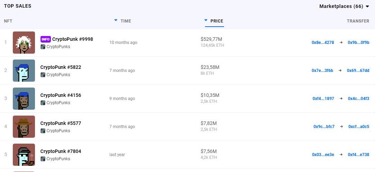Open CryptoPunk #7804 pipe avatar thumbnail

[24, 155]
